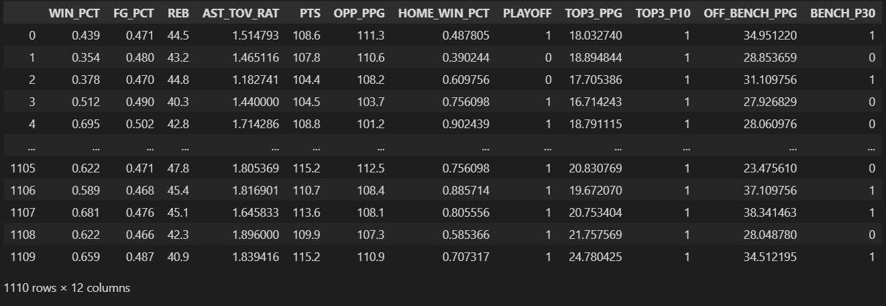Select the PLAYOFF column header
Image resolution: width=886 pixels, height=306 pixels.
click(x=527, y=13)
